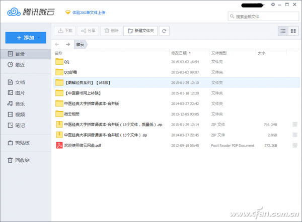302x222 pixels.
Task: Click 欢迎使用微云网盘.pdf file name
Action: tap(83, 146)
